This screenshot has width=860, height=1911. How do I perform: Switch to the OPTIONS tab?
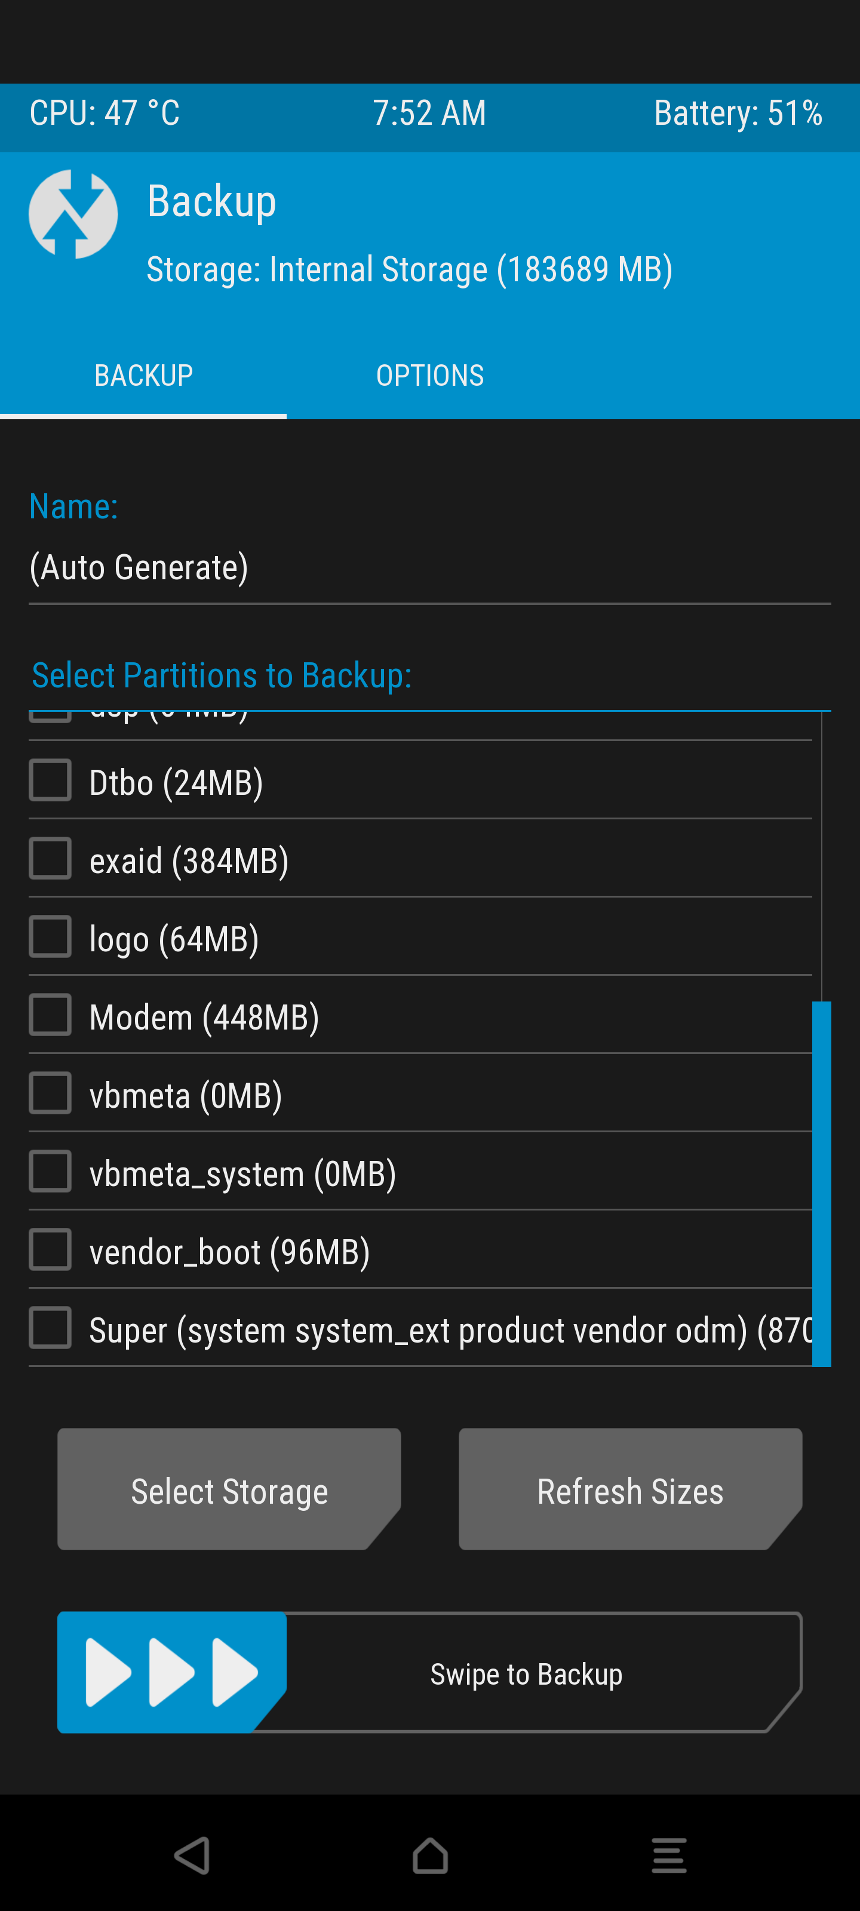(429, 376)
